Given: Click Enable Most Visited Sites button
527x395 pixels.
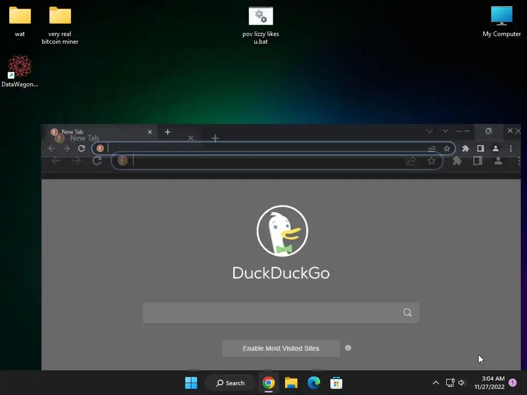Looking at the screenshot, I should point(281,348).
